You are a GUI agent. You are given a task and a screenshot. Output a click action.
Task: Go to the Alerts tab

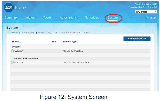coord(47,18)
